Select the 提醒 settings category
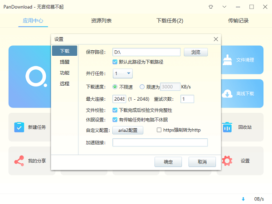Screen dimensions: 272x204 pyautogui.click(x=64, y=62)
